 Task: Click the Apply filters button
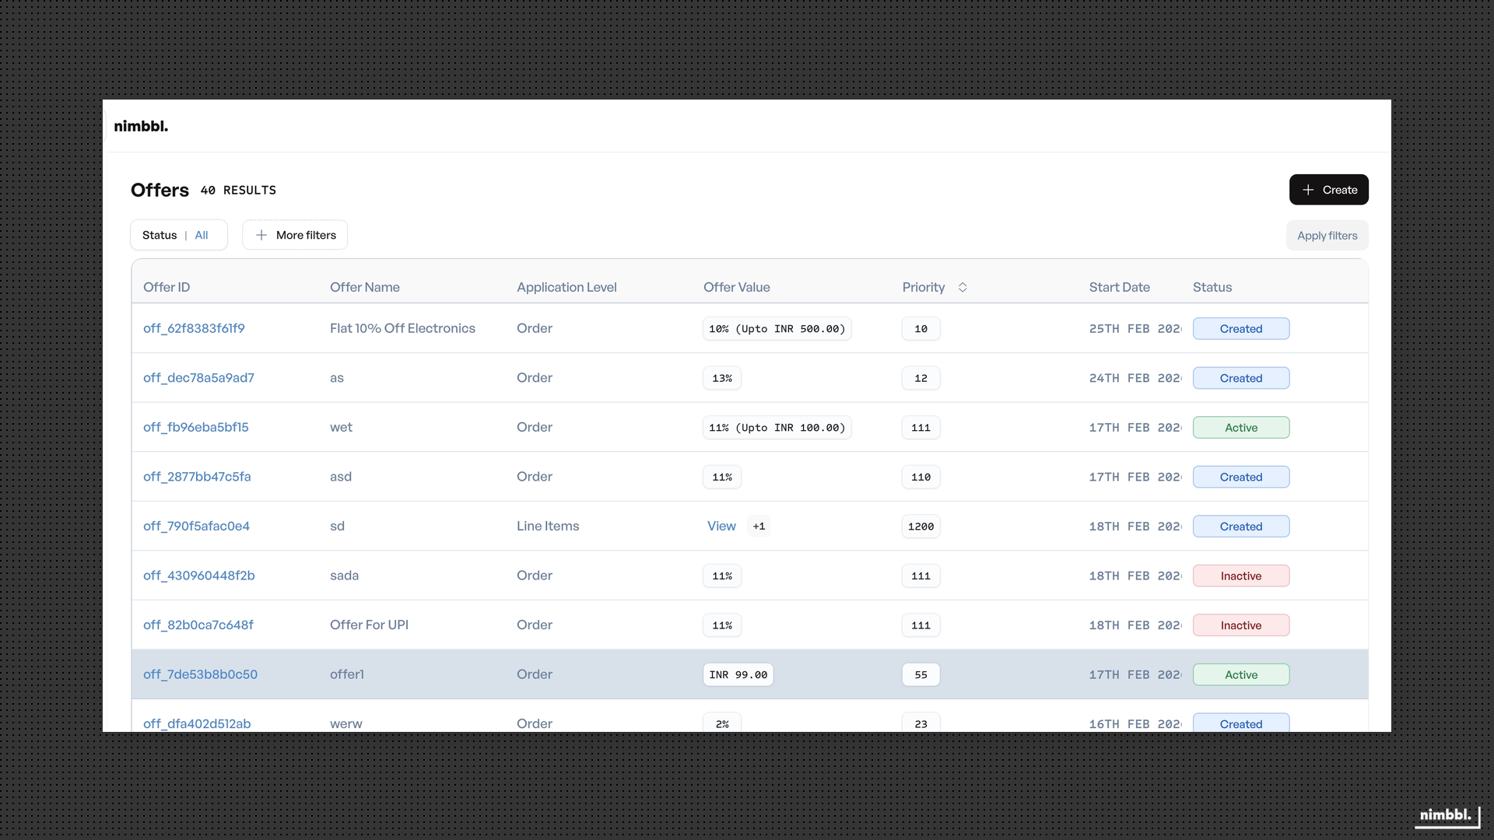1326,235
